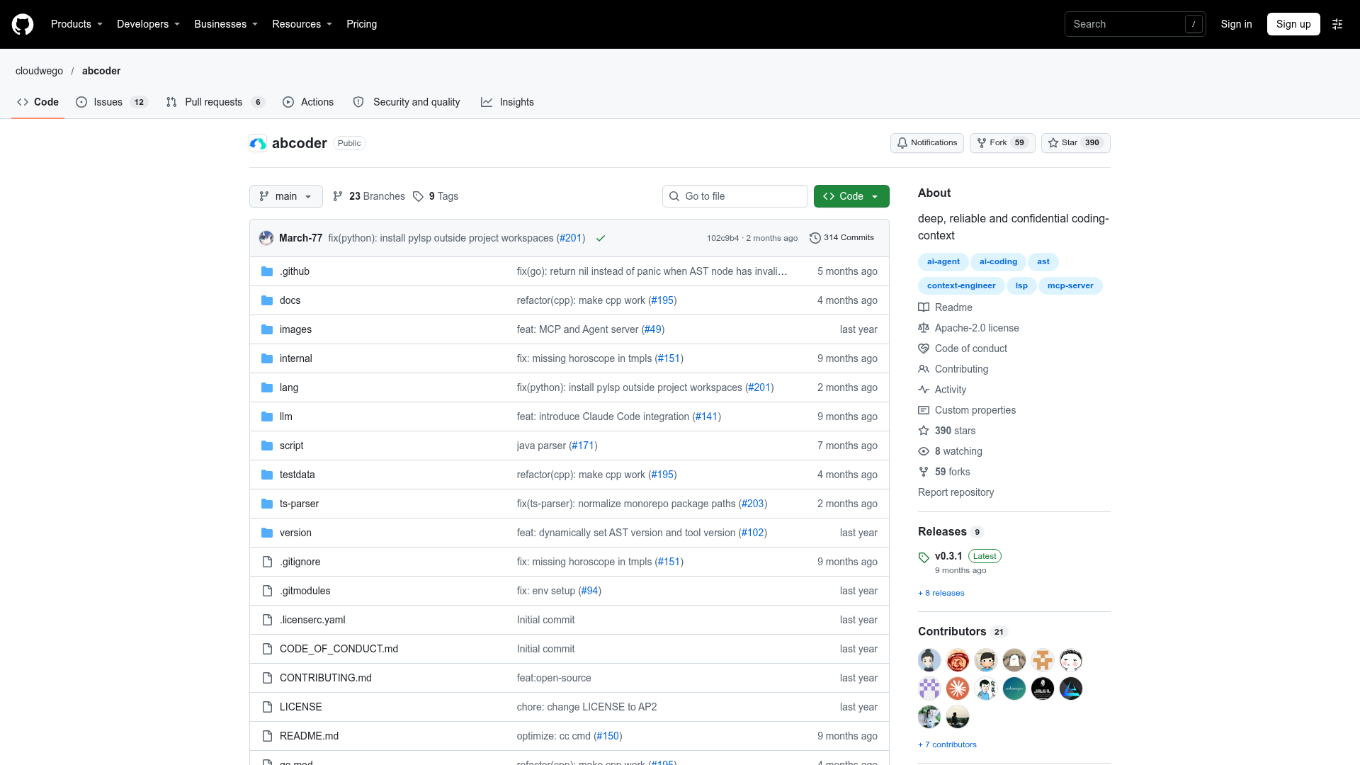Click the Notifications bell button
The height and width of the screenshot is (765, 1360).
coord(926,143)
